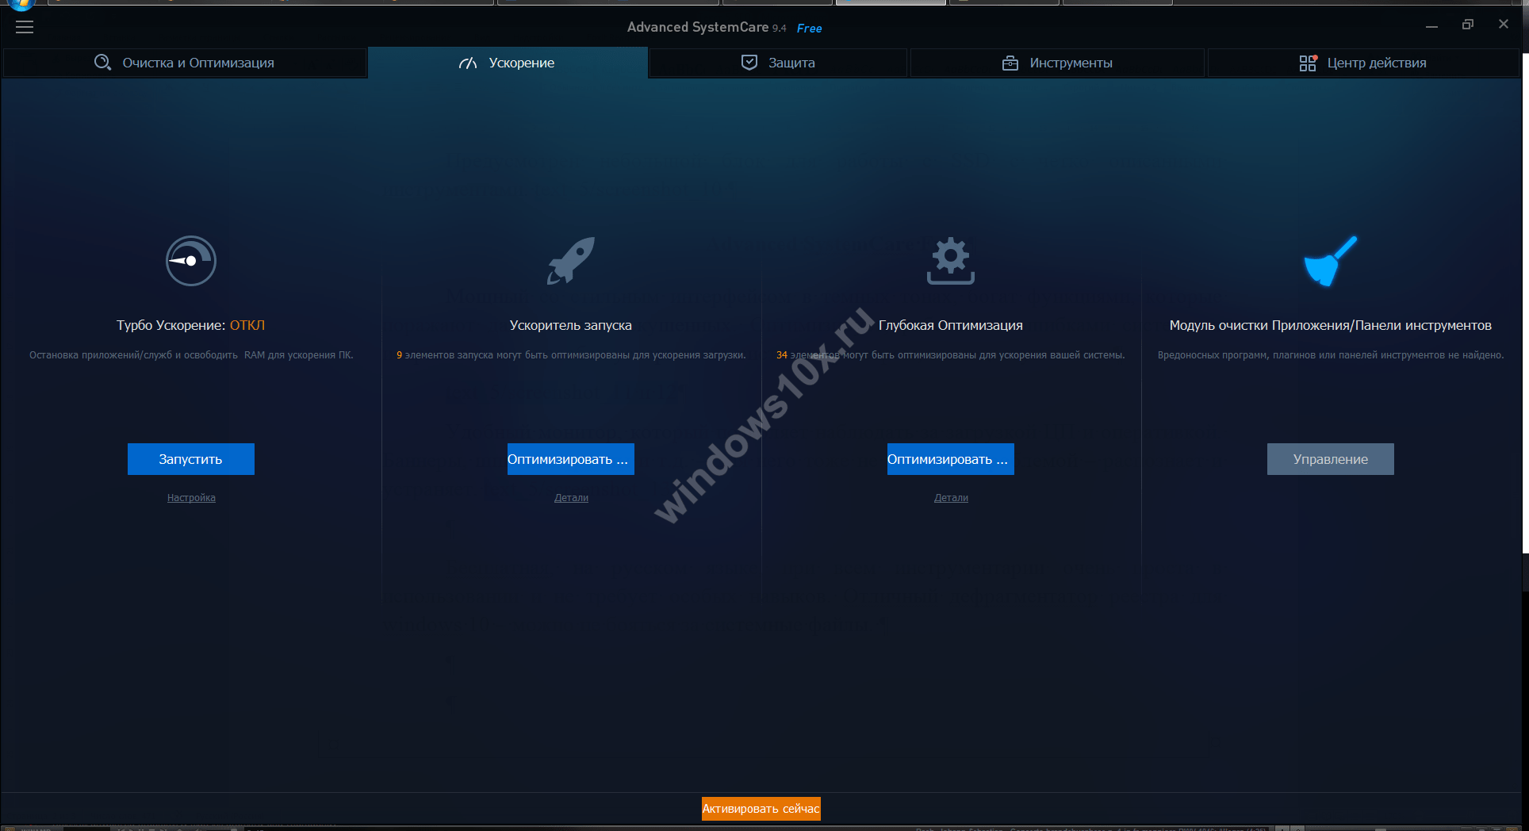This screenshot has height=831, width=1529.
Task: Click the Action Center grid icon
Action: (x=1309, y=63)
